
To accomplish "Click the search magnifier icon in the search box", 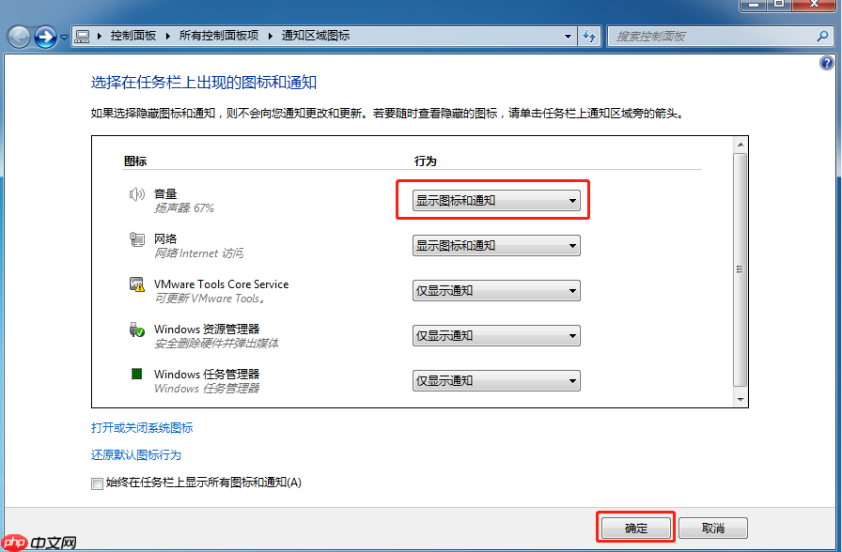I will click(820, 35).
